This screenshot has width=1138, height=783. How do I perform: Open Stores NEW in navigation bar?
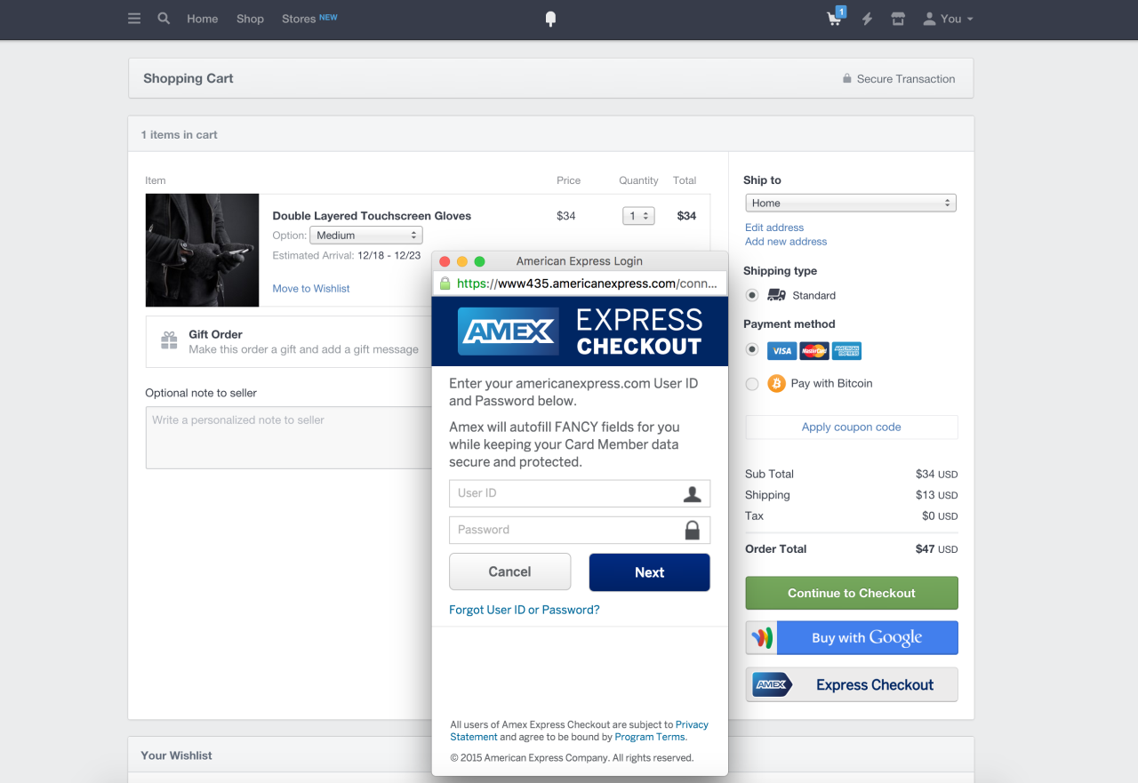click(x=309, y=19)
